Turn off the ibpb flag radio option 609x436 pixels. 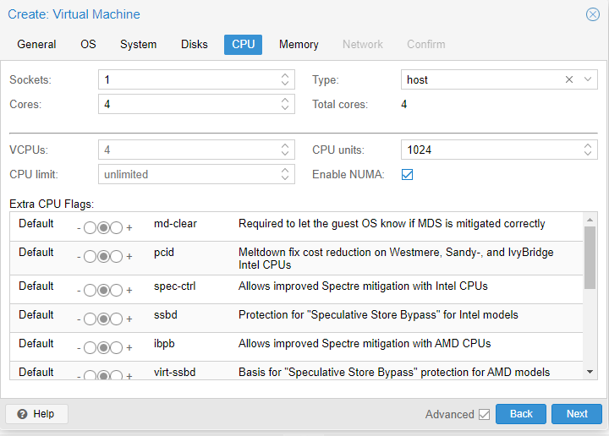tap(90, 348)
